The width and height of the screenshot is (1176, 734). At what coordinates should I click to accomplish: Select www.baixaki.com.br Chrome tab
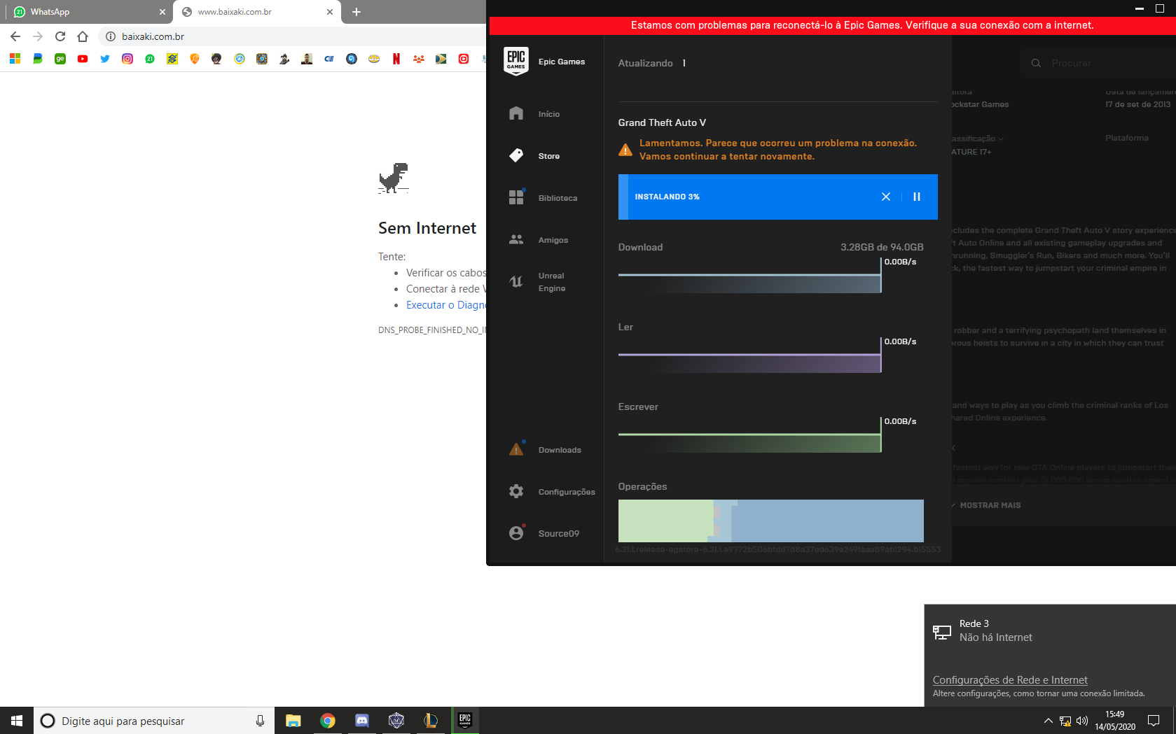(x=257, y=12)
